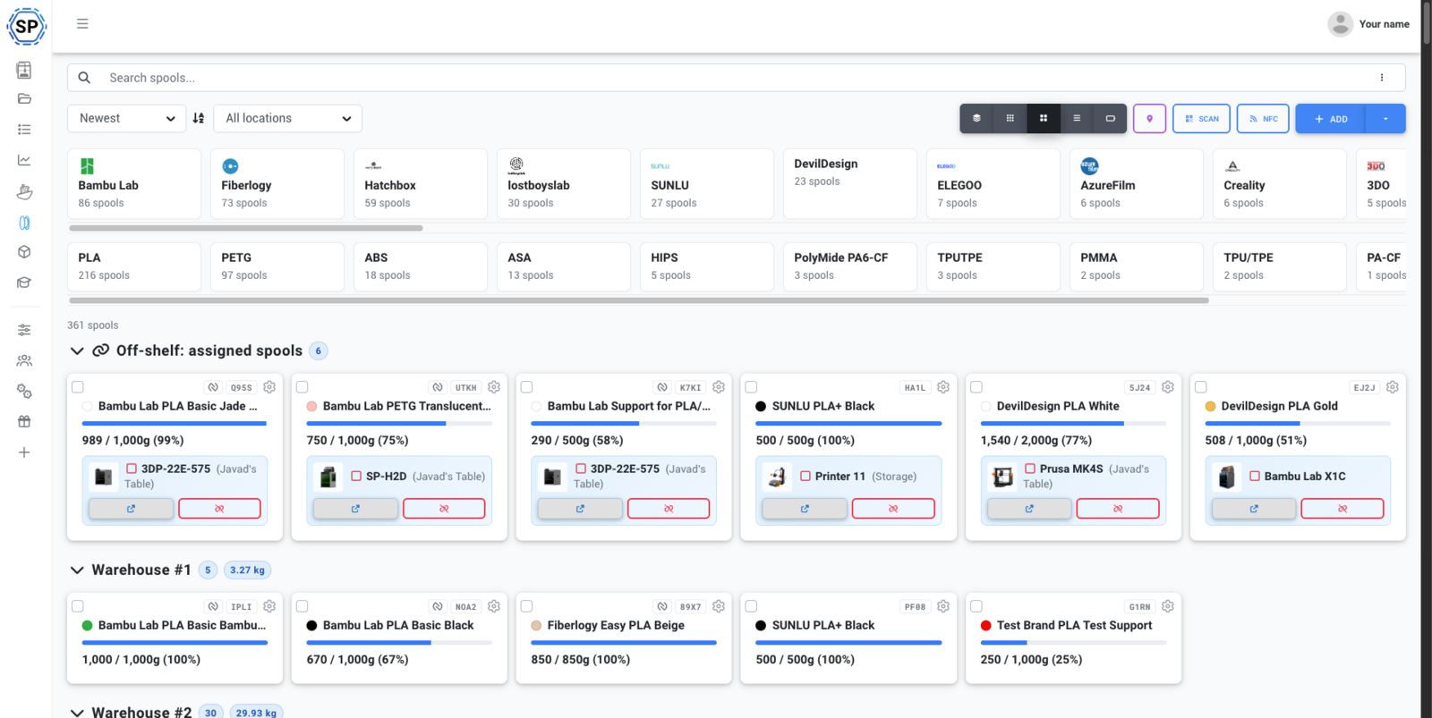This screenshot has width=1432, height=718.
Task: Filter by the Fiberlogy brand card
Action: [x=277, y=184]
